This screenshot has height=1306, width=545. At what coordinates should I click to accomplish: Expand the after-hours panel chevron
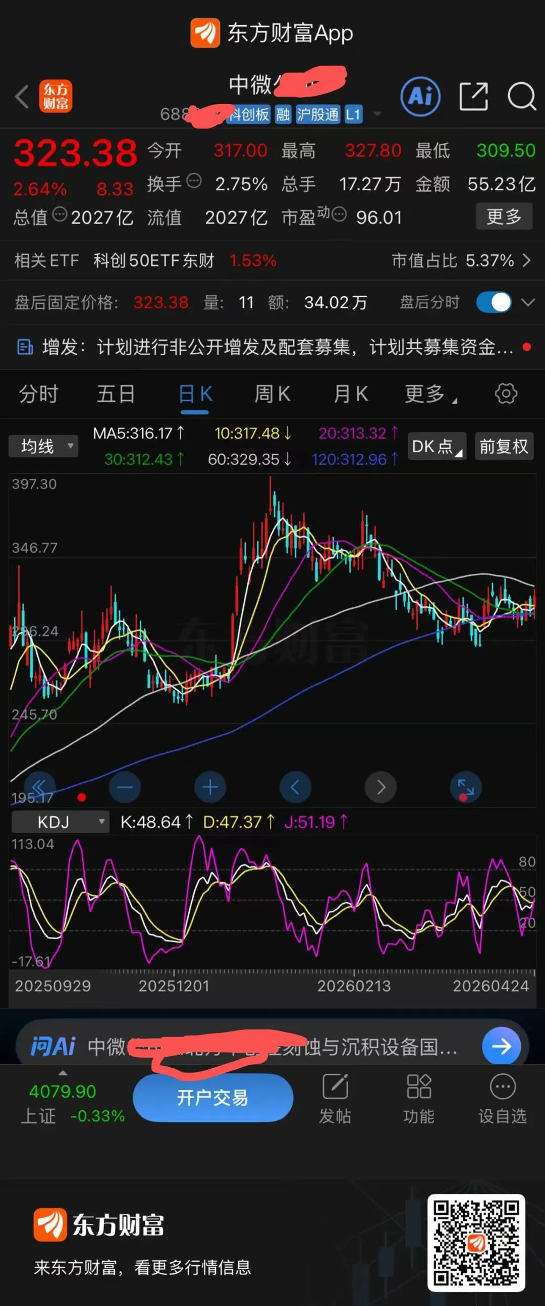coord(528,303)
